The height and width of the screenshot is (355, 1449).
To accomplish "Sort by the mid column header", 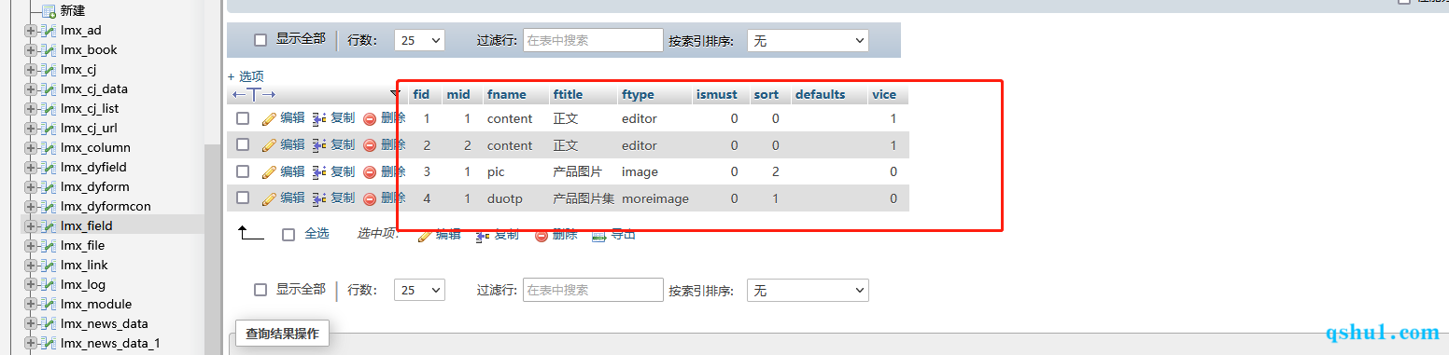I will pyautogui.click(x=458, y=94).
